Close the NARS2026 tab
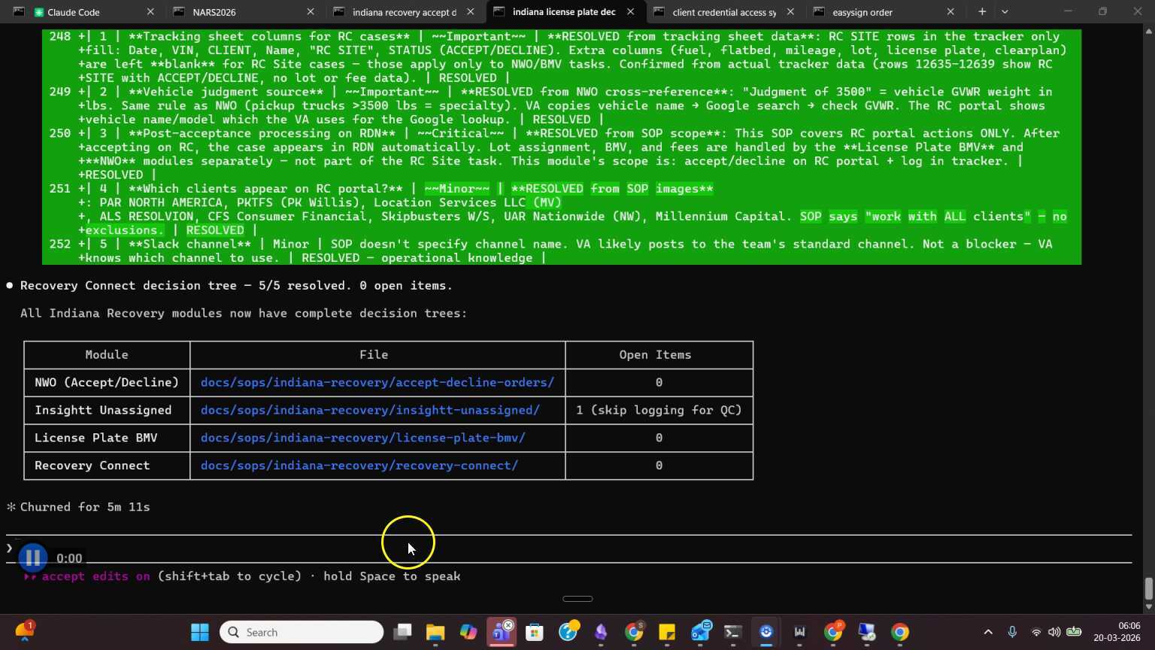 click(x=311, y=12)
